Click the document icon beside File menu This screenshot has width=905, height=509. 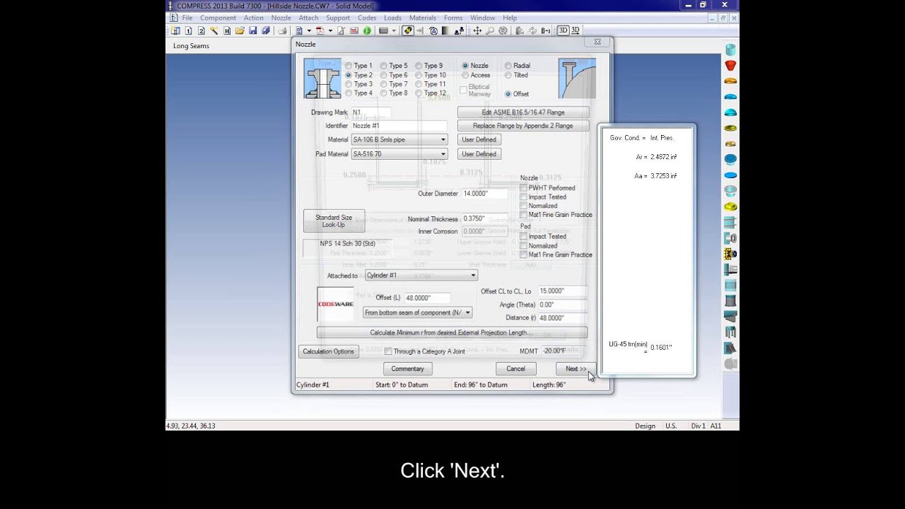pos(173,18)
